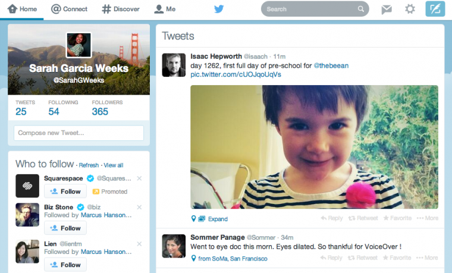Dismiss the Lien suggestion
The height and width of the screenshot is (273, 452).
pyautogui.click(x=139, y=244)
